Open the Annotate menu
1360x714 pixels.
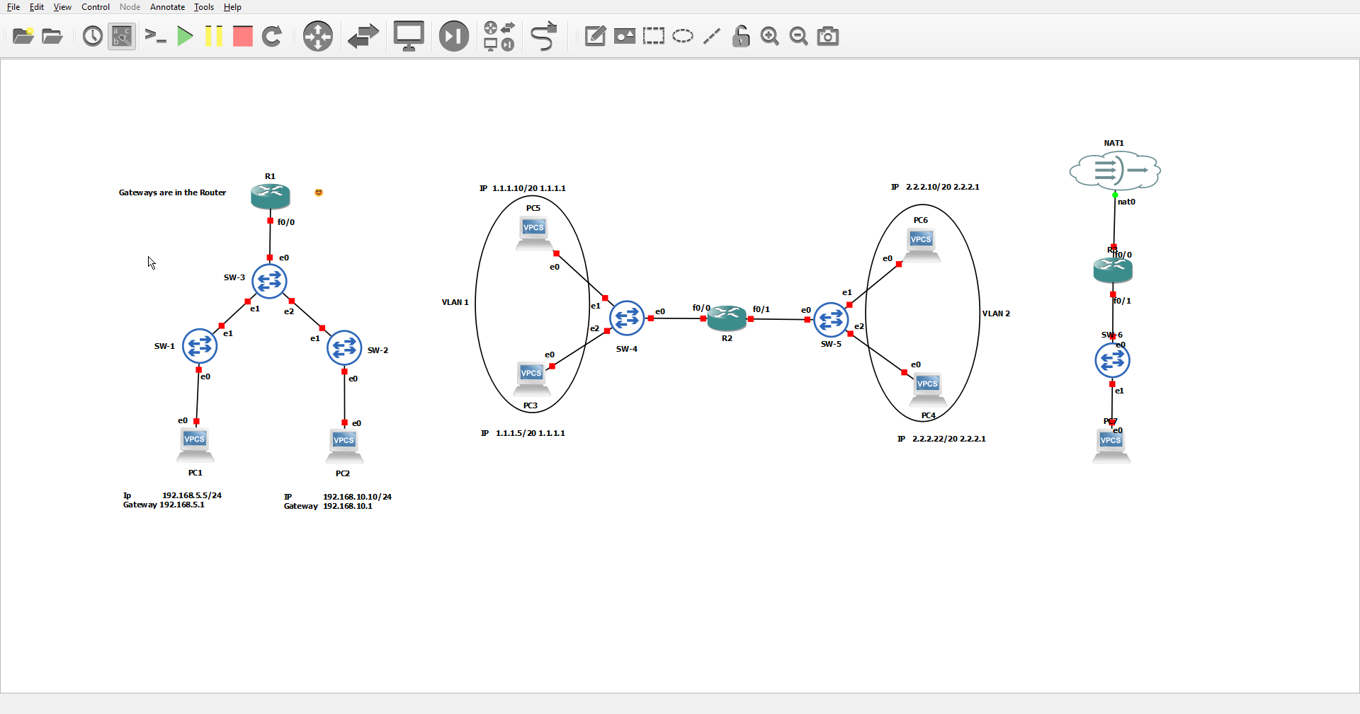click(167, 7)
